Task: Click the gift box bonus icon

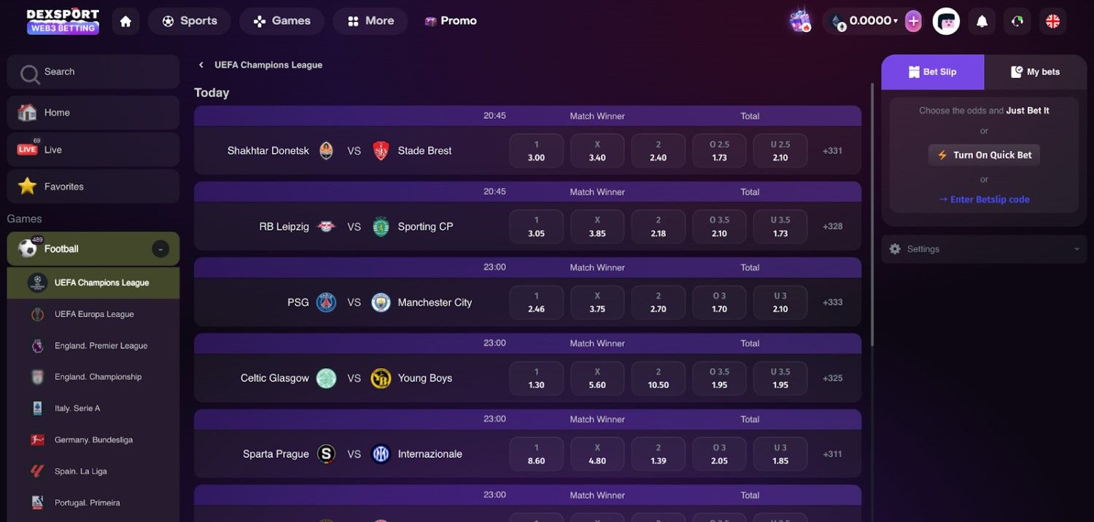Action: tap(800, 21)
